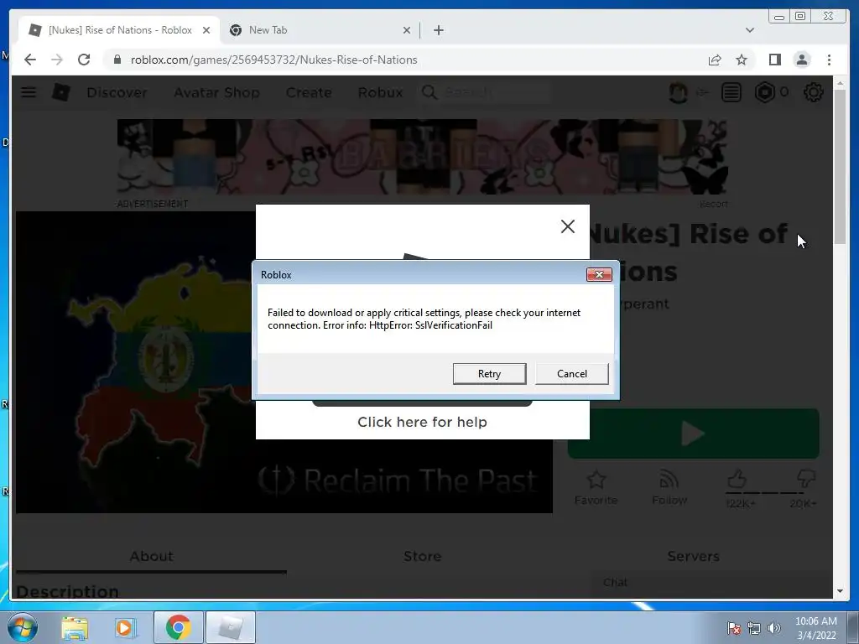
Task: Open a new tab with the plus button
Action: [438, 30]
